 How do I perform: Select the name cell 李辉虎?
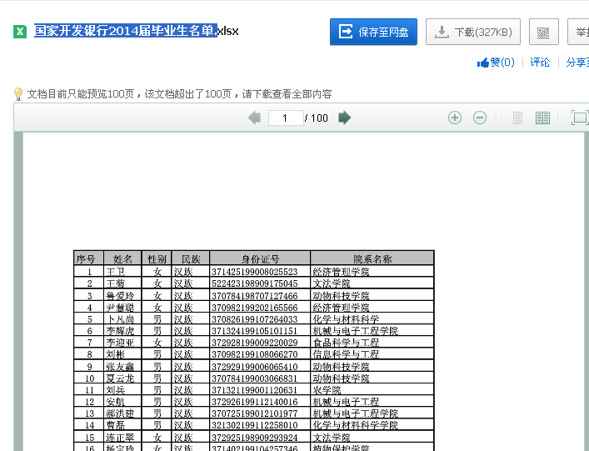[122, 331]
